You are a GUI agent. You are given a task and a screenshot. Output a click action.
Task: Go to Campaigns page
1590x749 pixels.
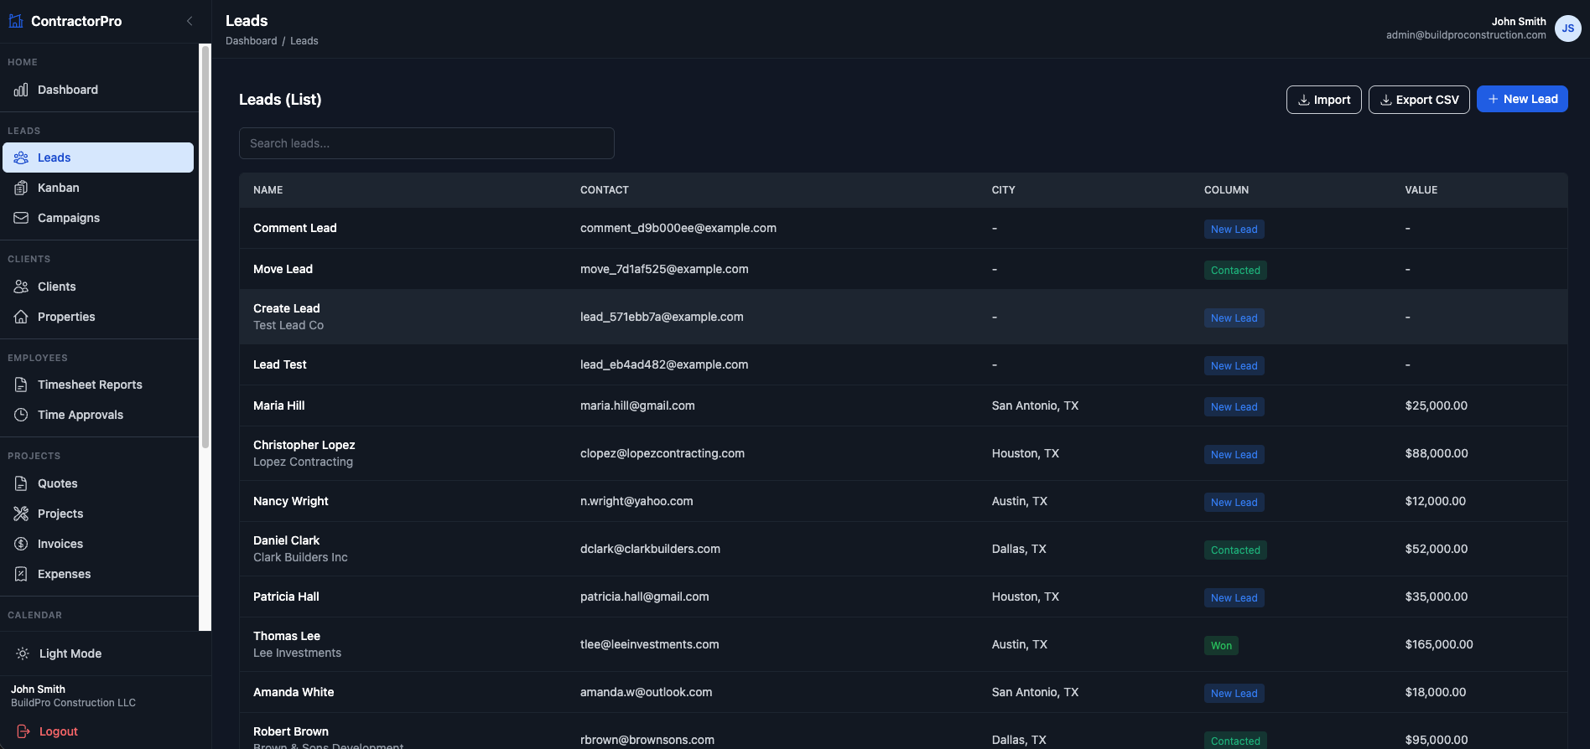pos(98,218)
